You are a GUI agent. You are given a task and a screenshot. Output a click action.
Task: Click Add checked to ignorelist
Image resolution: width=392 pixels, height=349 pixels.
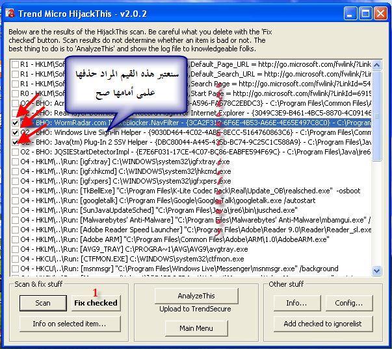coord(323,324)
